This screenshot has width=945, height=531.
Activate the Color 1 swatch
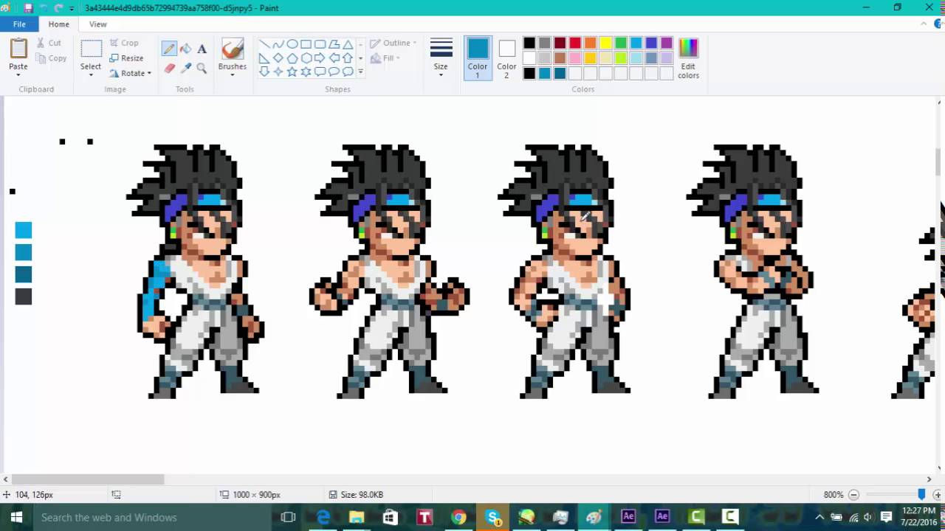(x=478, y=58)
